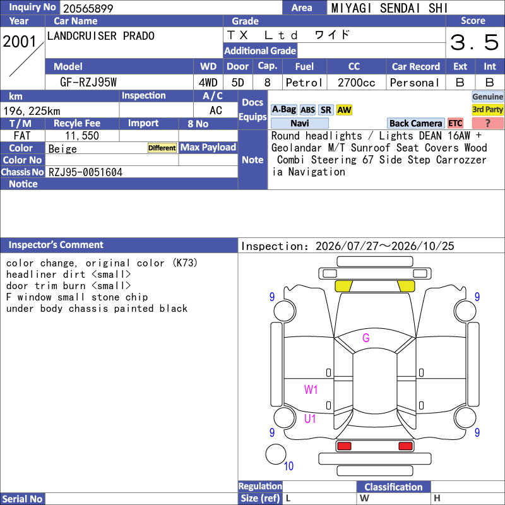Click comment 'door trim burn <small>'
The image size is (505, 505).
(x=69, y=286)
